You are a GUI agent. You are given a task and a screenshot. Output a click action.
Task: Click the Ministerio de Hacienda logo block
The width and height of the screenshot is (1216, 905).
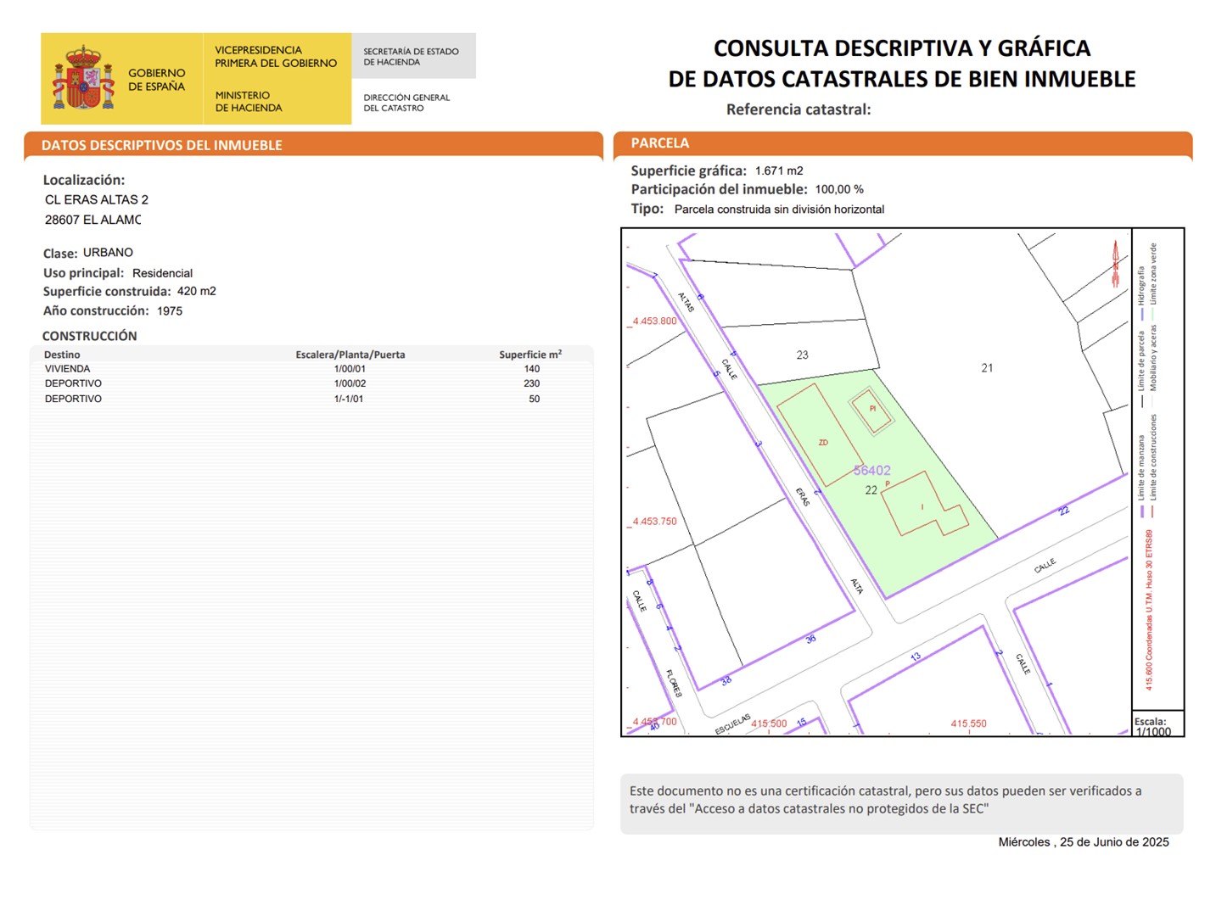click(277, 79)
